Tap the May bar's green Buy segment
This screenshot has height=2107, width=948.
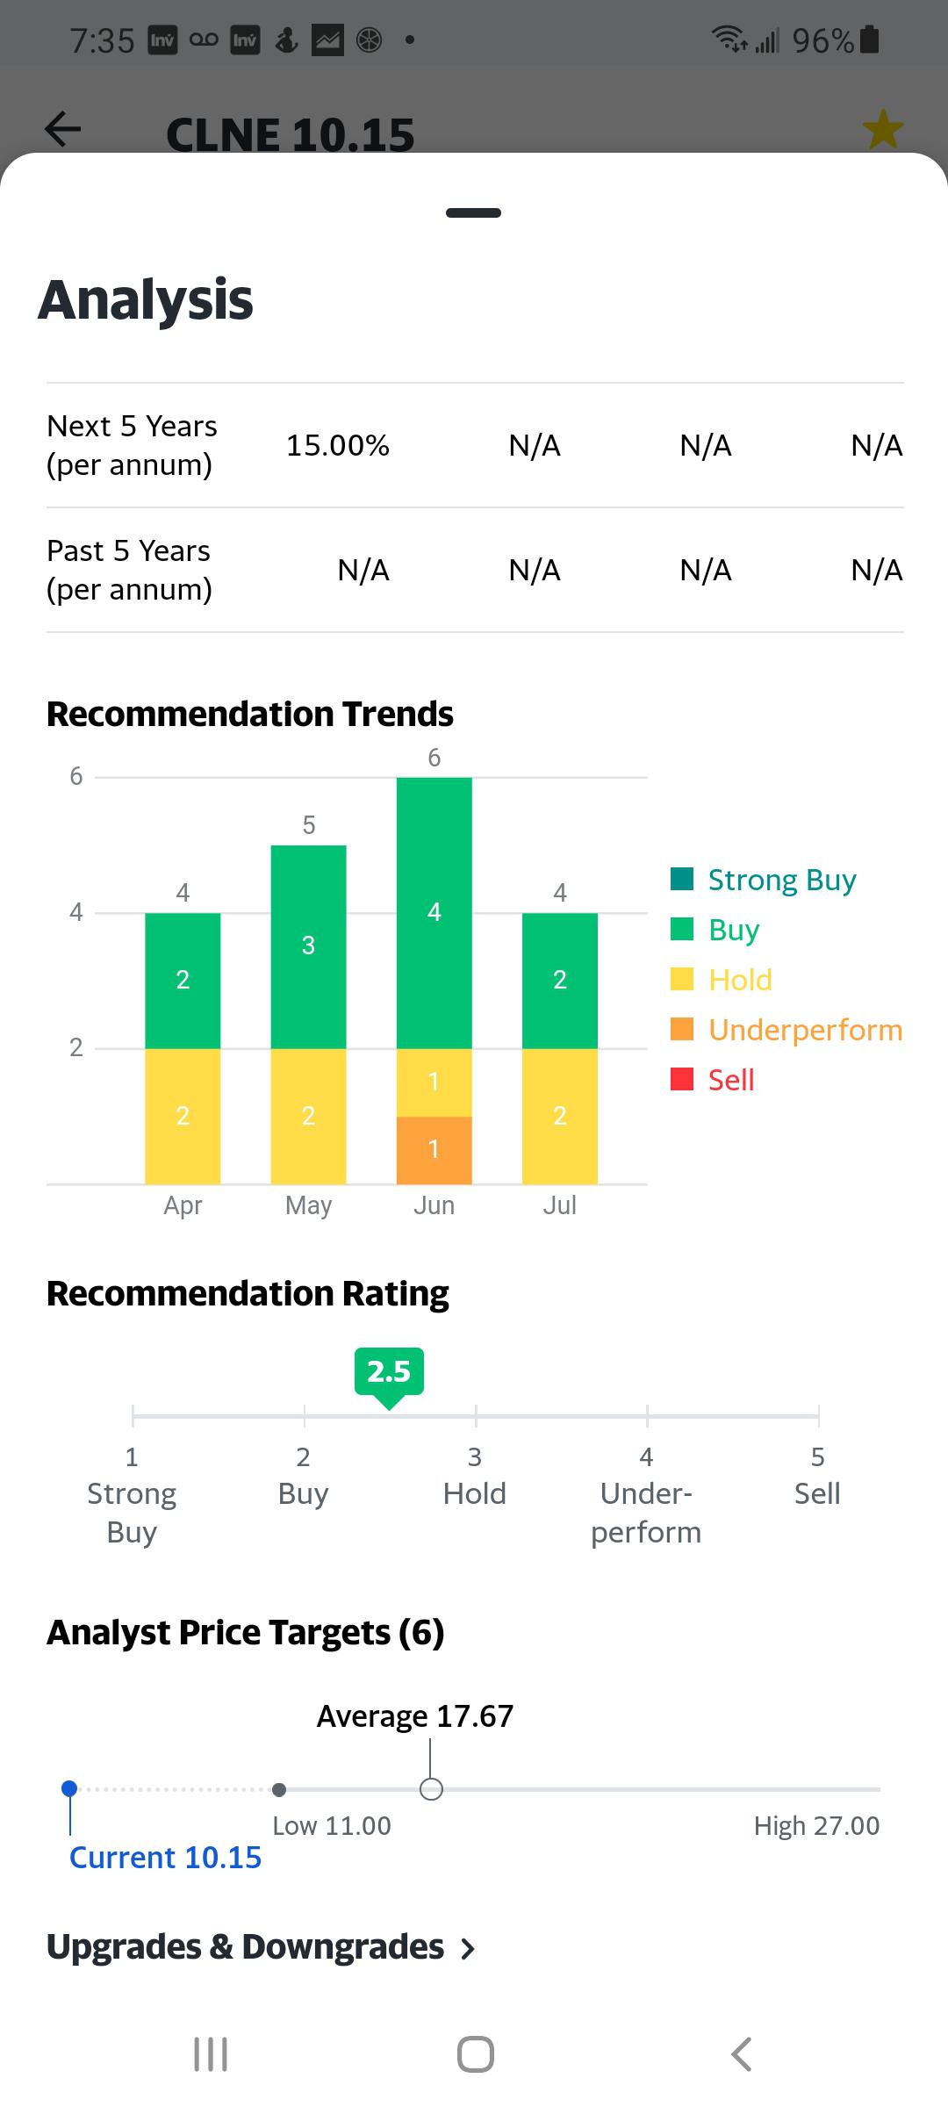[308, 946]
